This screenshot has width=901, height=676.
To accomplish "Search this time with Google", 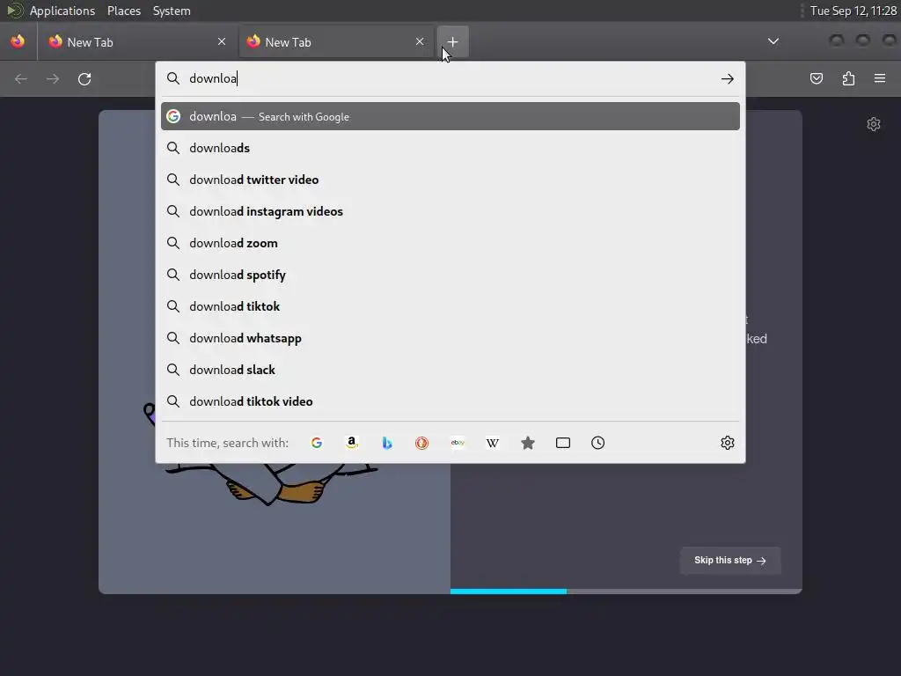I will click(x=317, y=443).
